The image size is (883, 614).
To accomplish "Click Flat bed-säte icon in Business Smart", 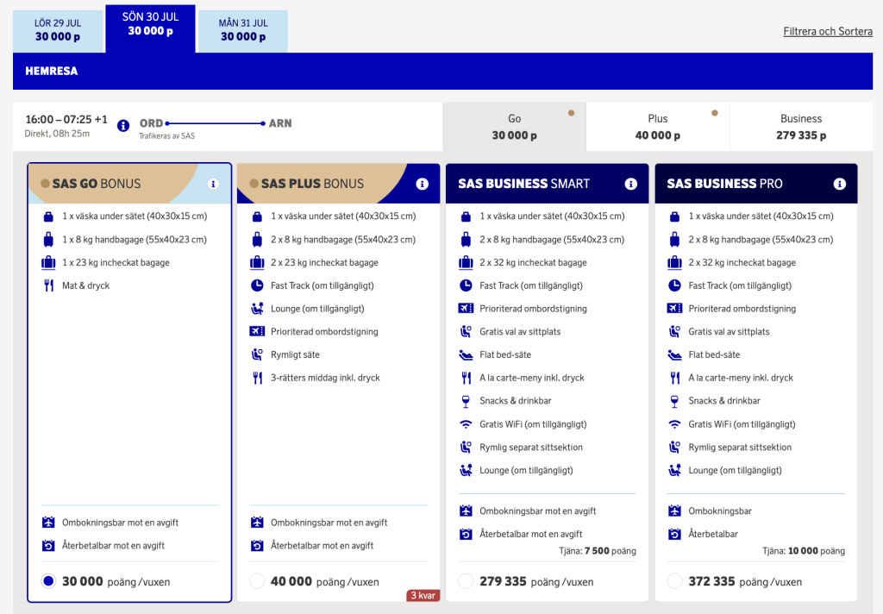I will click(x=466, y=355).
